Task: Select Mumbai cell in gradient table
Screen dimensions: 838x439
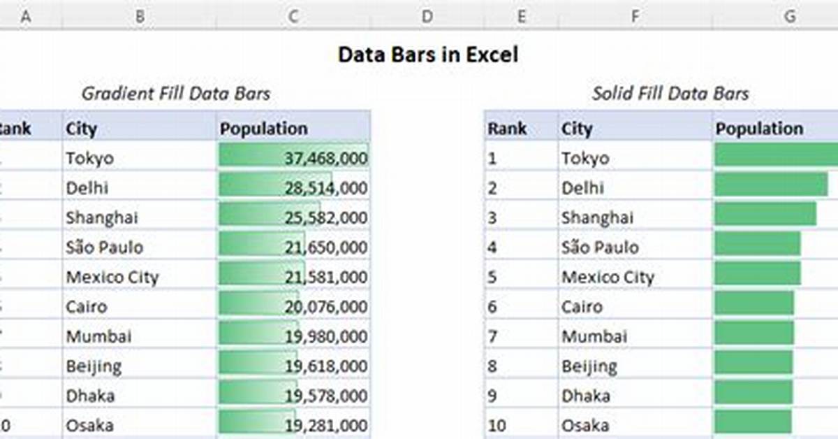Action: coord(140,336)
